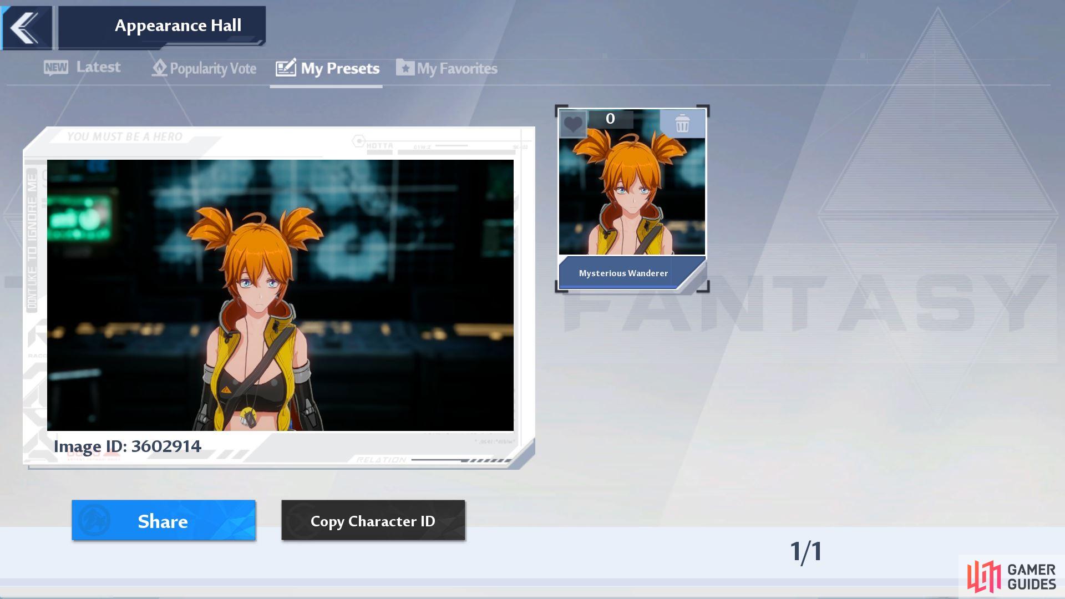Click the Mysterious Wanderer preset thumbnail

[x=632, y=197]
